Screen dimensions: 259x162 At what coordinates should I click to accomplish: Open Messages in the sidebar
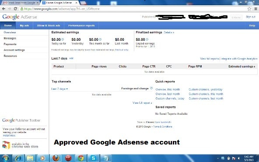[10, 38]
